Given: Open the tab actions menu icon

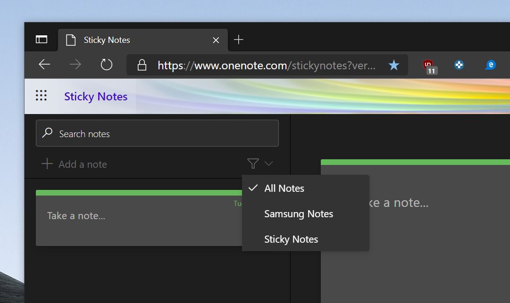Looking at the screenshot, I should [x=42, y=40].
